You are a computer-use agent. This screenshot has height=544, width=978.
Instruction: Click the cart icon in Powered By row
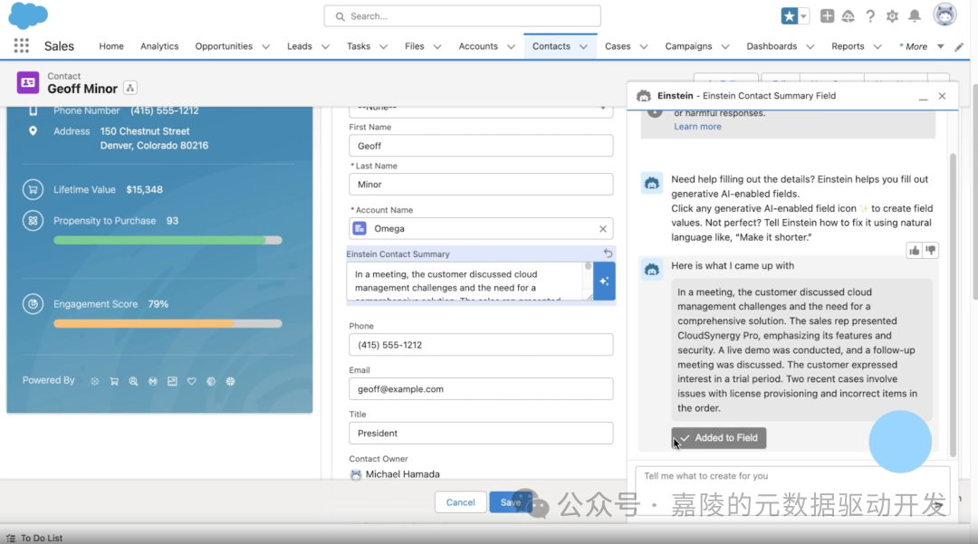click(114, 381)
